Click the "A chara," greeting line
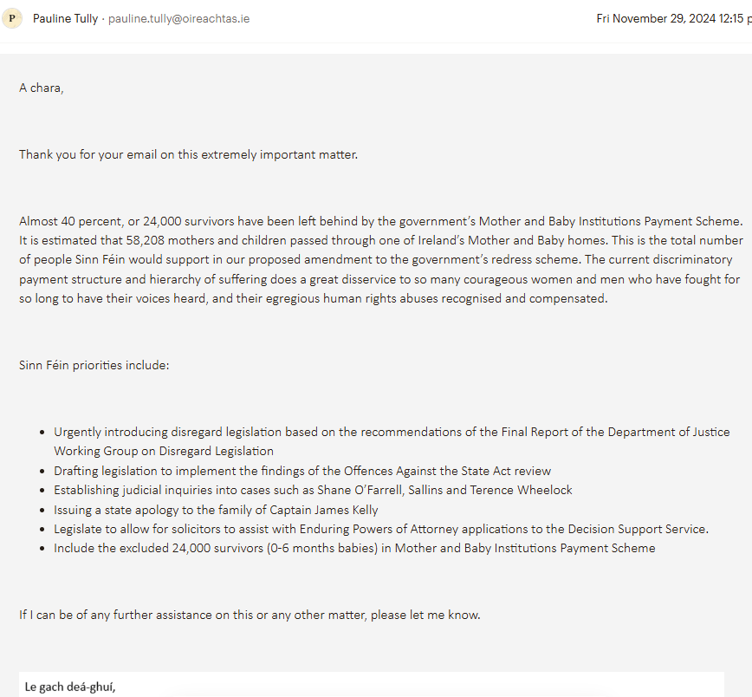Viewport: 752px width, 697px height. click(42, 88)
